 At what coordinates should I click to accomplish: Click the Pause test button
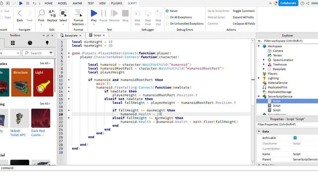tap(103, 13)
